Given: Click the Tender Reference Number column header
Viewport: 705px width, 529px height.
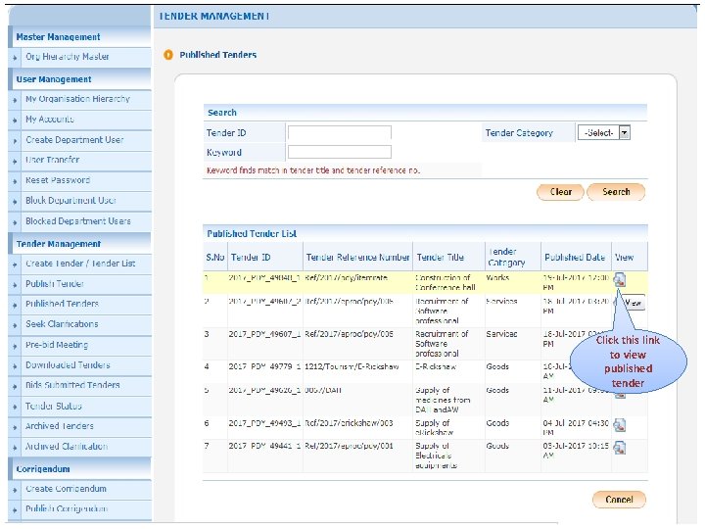Looking at the screenshot, I should point(358,258).
